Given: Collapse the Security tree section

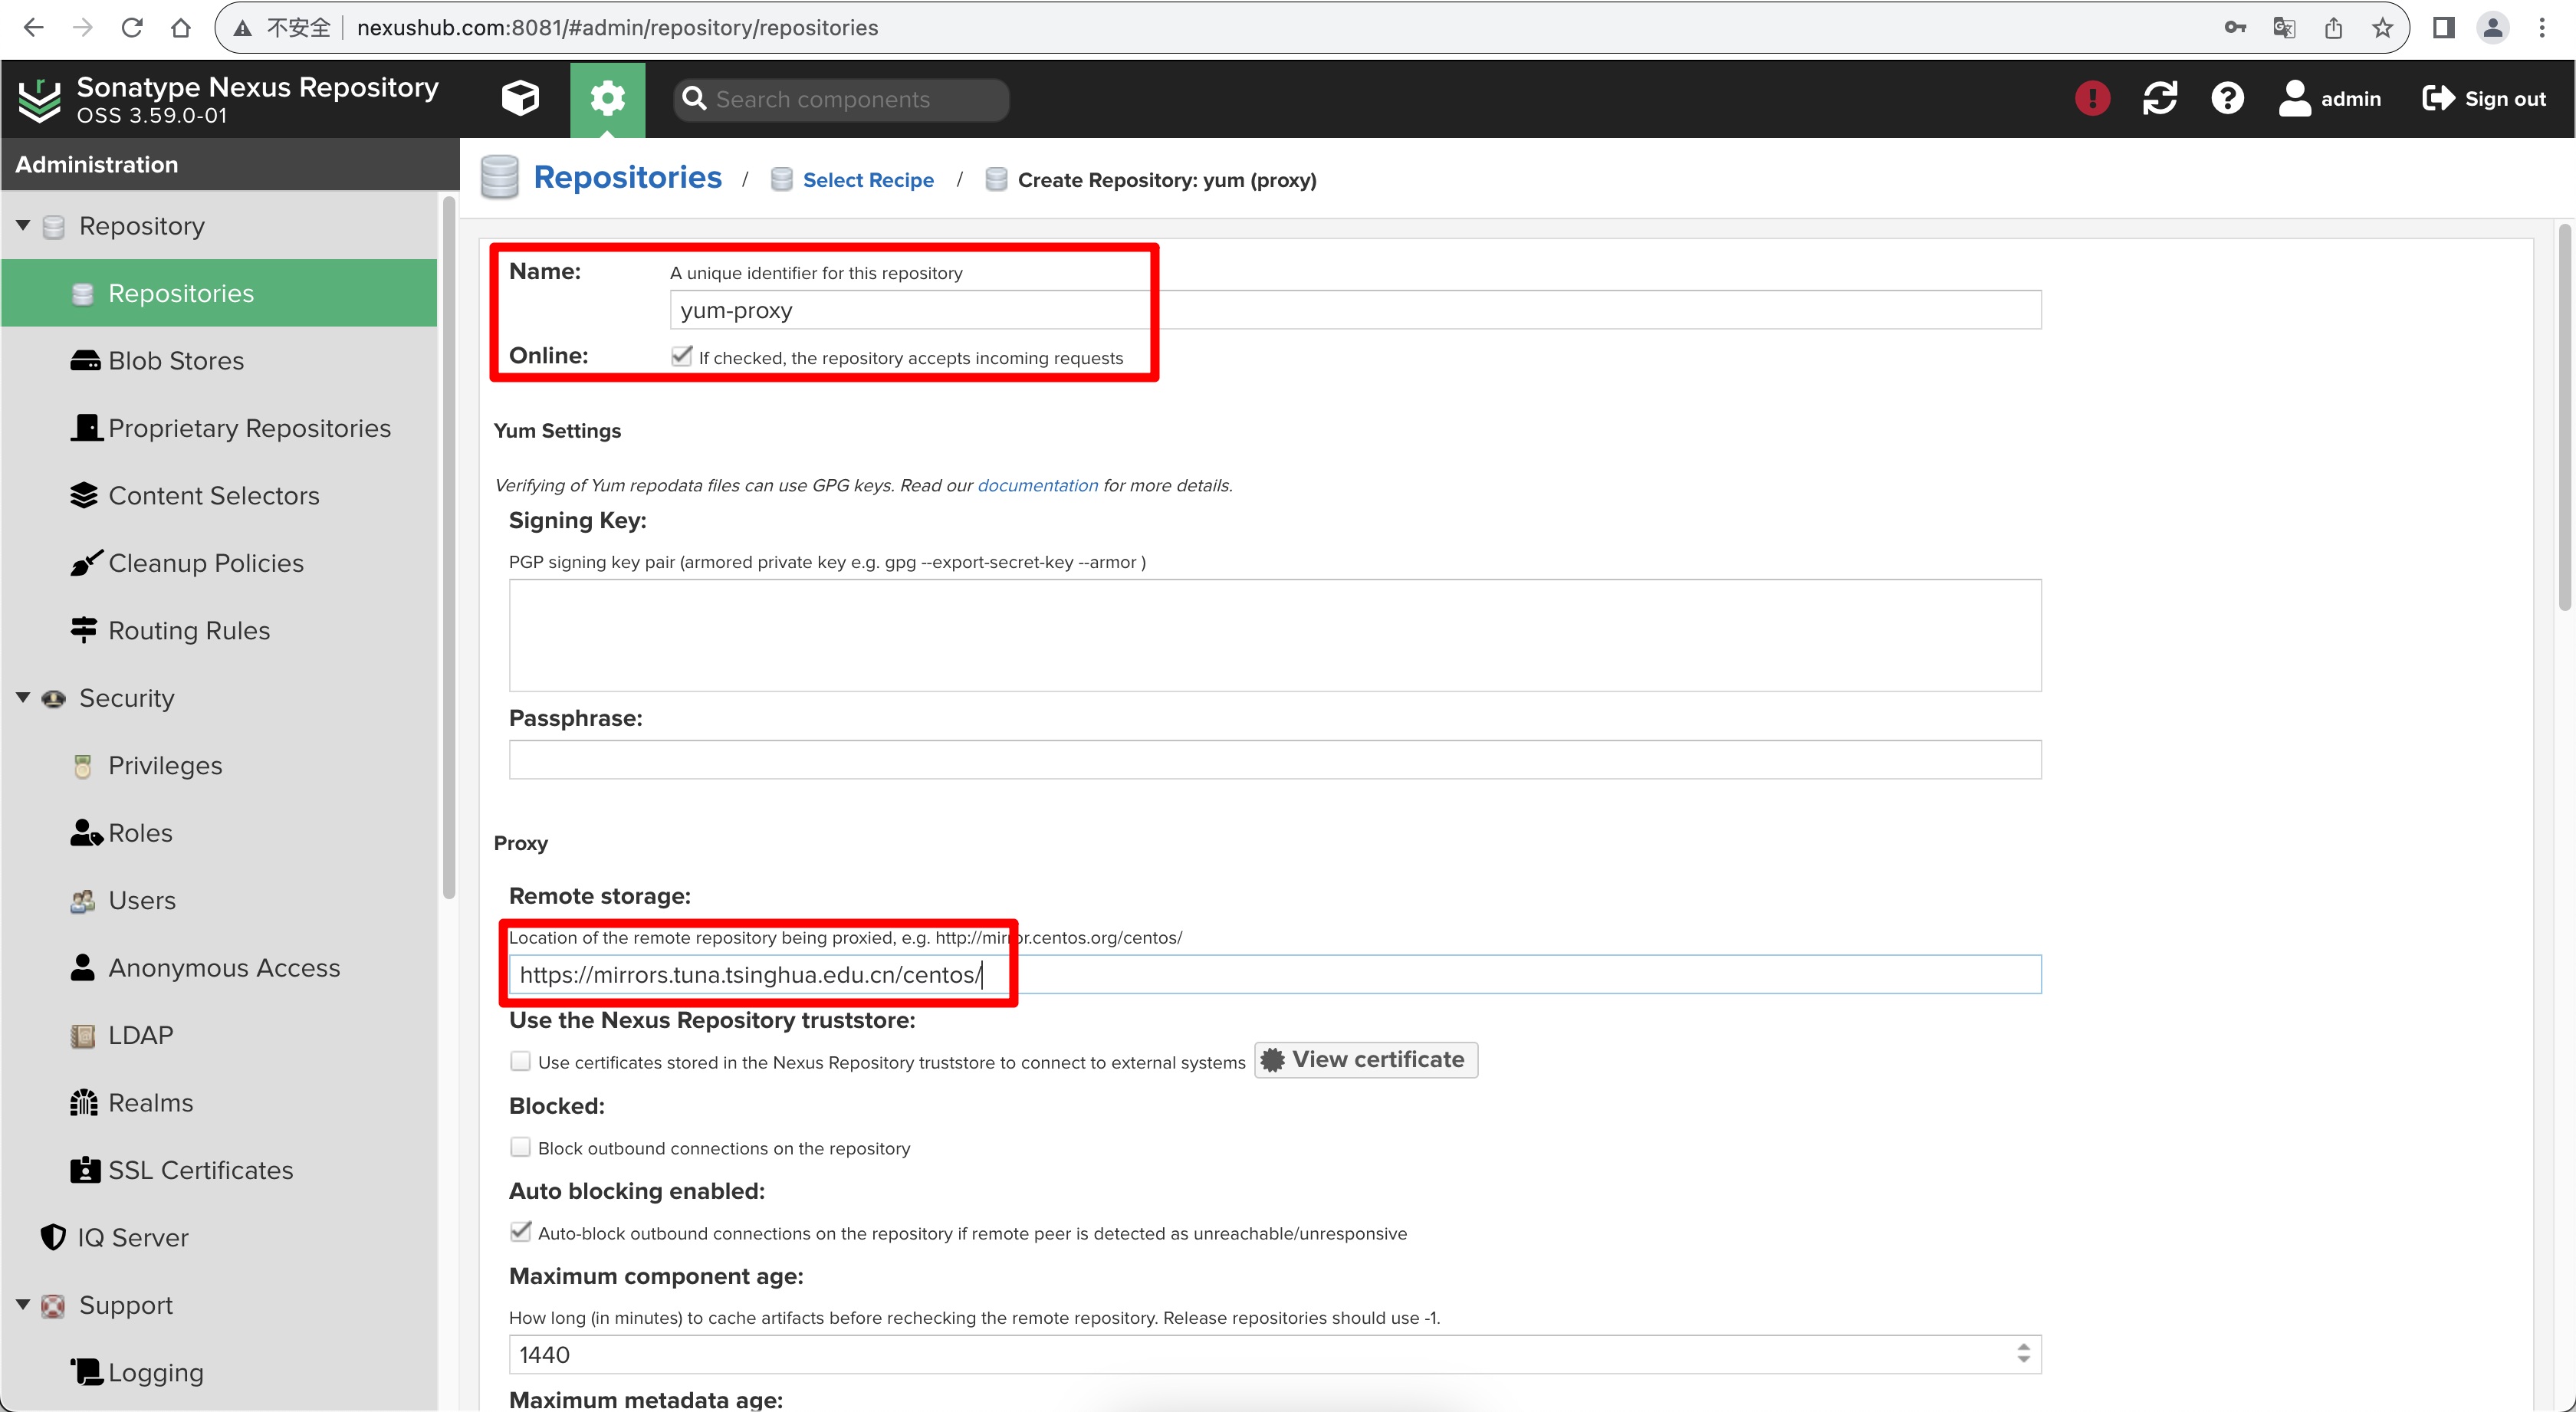Looking at the screenshot, I should [x=23, y=697].
